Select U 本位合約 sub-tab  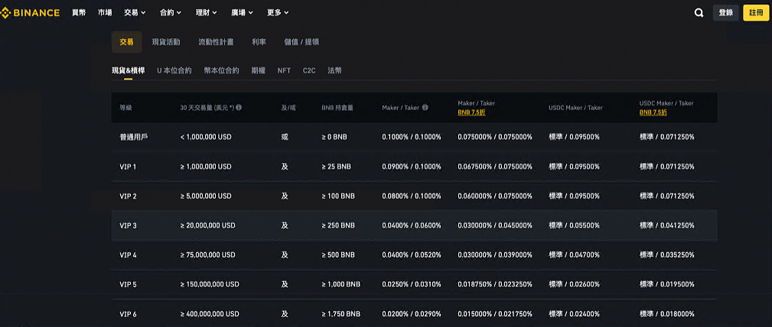[x=174, y=71]
